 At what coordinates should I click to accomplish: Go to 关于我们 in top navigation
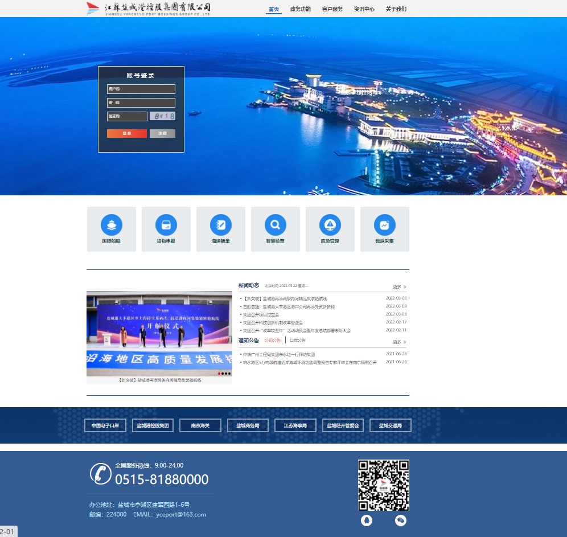[396, 9]
